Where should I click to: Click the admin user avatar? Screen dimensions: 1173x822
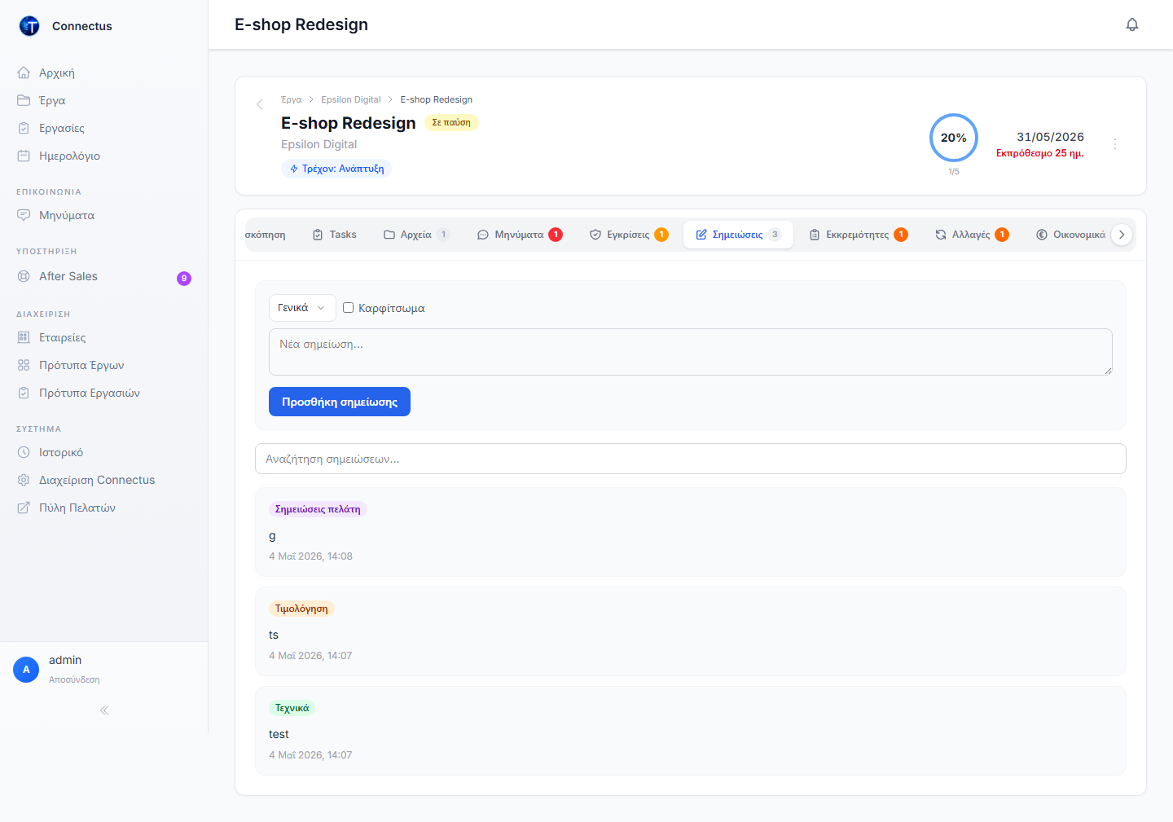pos(26,670)
